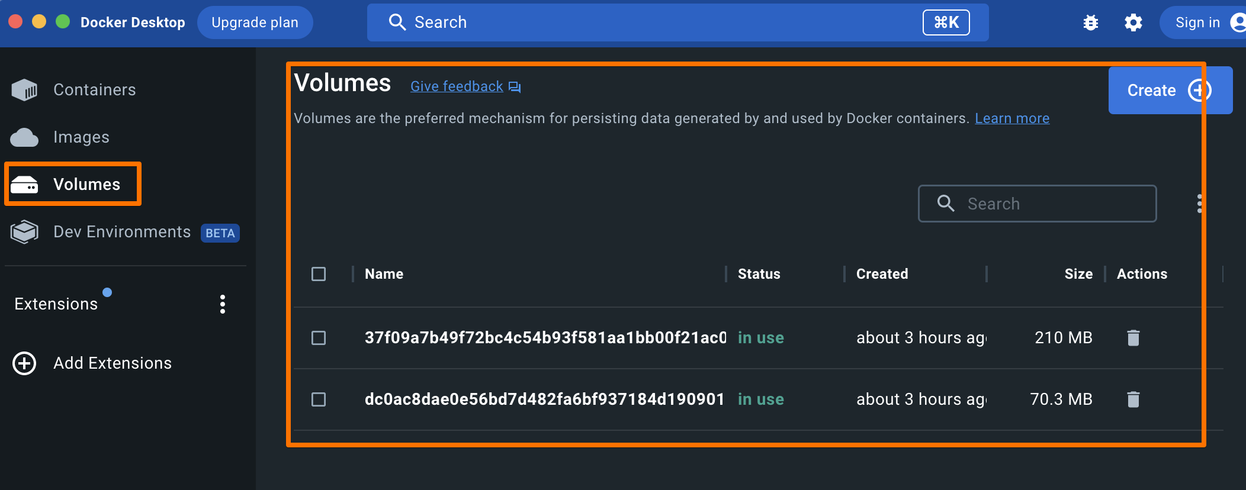Click the Give feedback link
The height and width of the screenshot is (490, 1246).
[457, 86]
